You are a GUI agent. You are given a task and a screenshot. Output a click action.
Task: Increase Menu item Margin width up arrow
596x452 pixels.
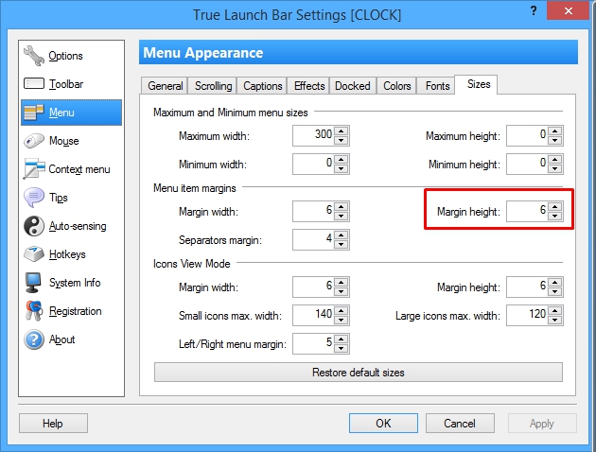341,207
